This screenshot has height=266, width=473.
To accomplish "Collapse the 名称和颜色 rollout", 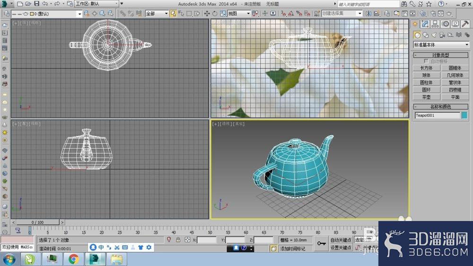I will coord(441,106).
